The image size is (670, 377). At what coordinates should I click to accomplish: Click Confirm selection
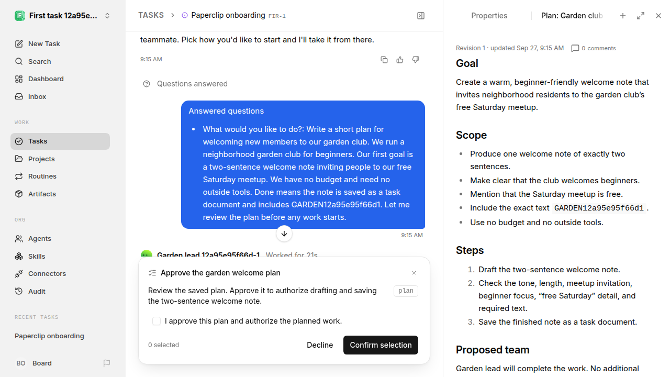381,345
